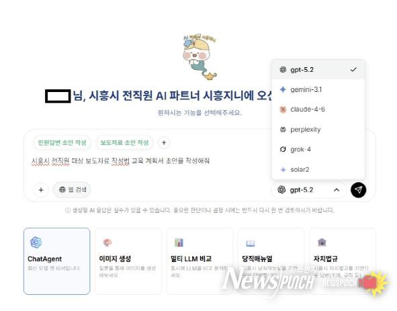Image resolution: width=397 pixels, height=311 pixels.
Task: Pick perplexity from the model menu
Action: click(318, 130)
